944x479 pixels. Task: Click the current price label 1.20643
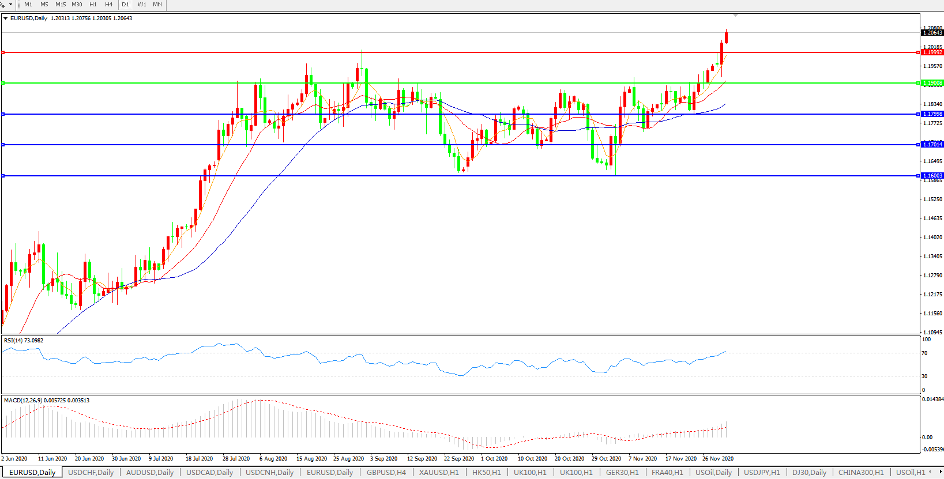[932, 33]
